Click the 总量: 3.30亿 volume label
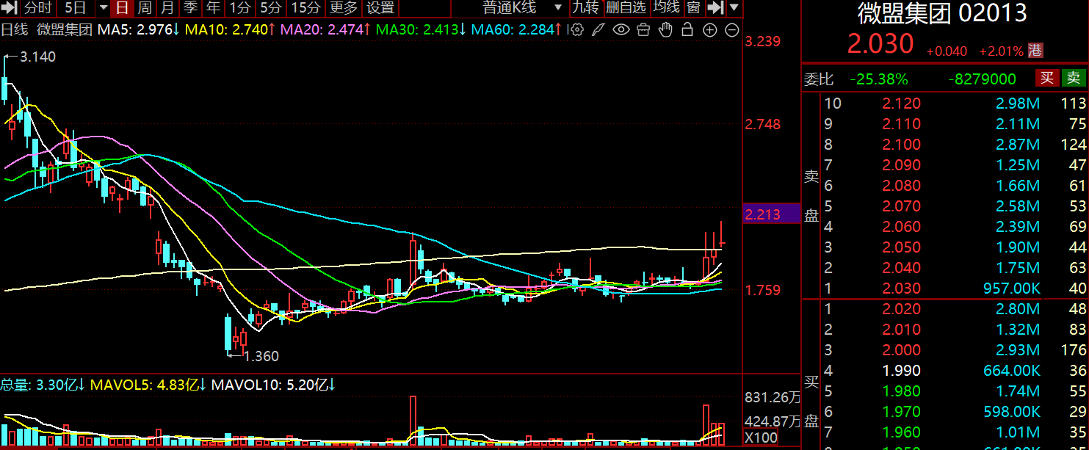Viewport: 1089px width, 450px height. pyautogui.click(x=43, y=384)
